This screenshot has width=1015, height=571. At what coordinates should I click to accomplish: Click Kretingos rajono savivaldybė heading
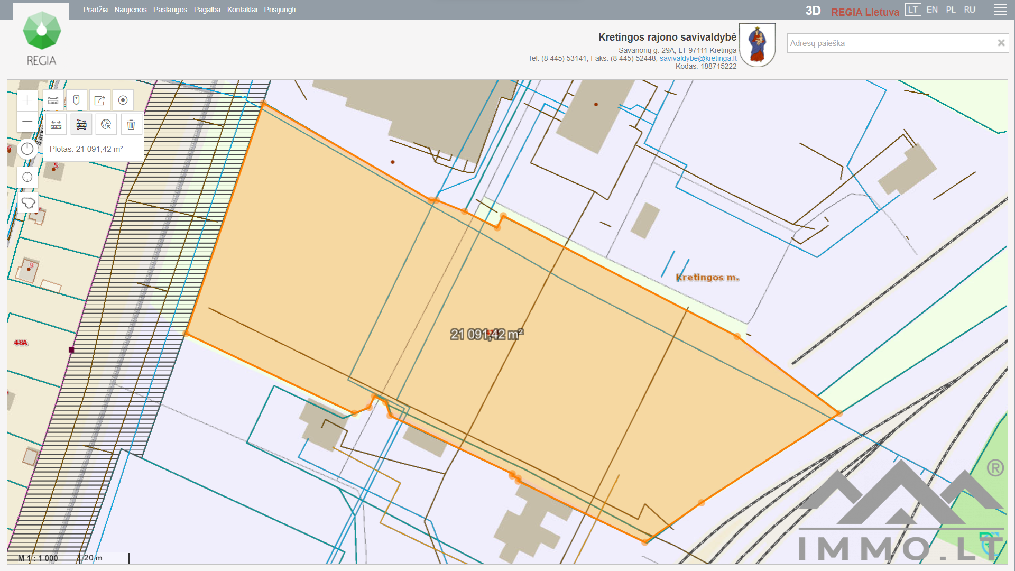click(x=667, y=37)
